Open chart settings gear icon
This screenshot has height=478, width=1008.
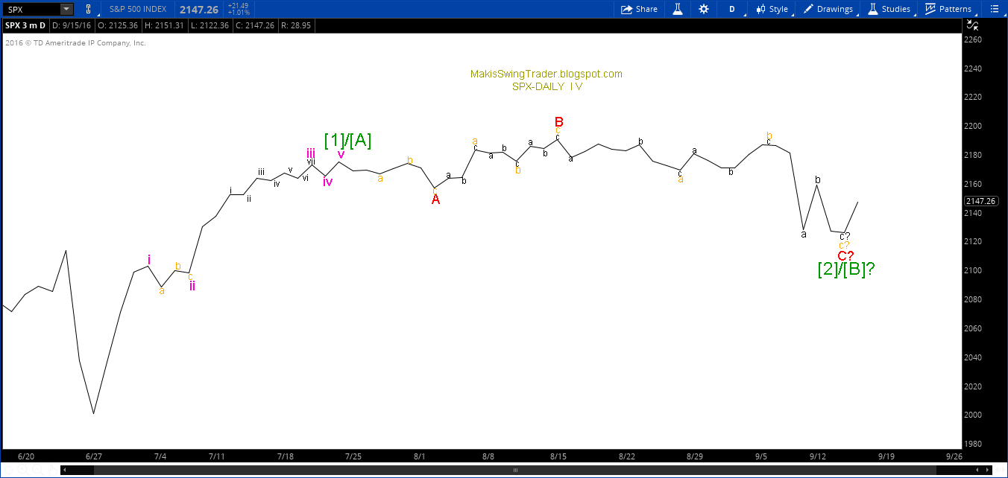[704, 9]
